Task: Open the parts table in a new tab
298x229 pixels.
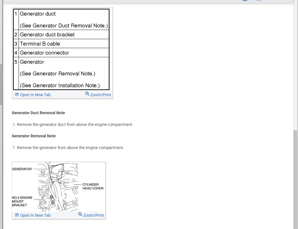Action: click(35, 95)
